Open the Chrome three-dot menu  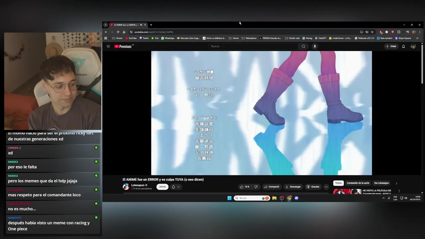420,32
